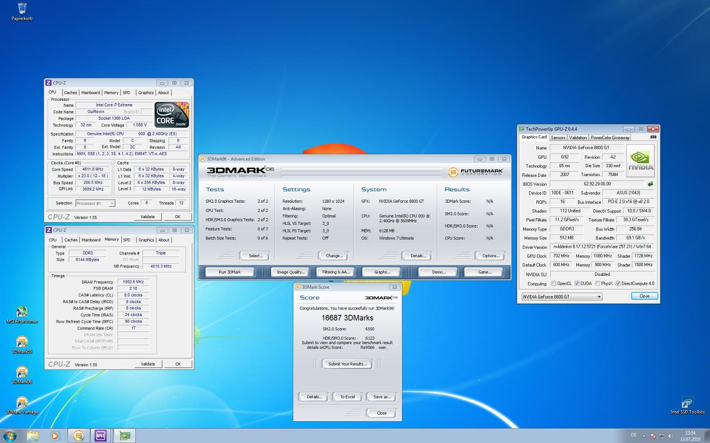
Task: Click the DRAM Frequency 1002.6 MHz value
Action: tap(133, 282)
